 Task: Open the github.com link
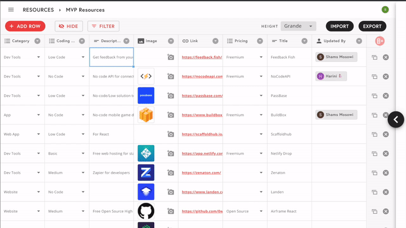pos(202,211)
